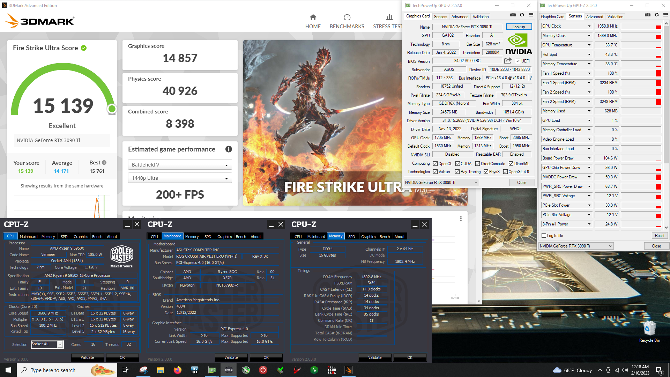Open GPU selector dropdown in GPU-Z Sensors window
This screenshot has height=377, width=670.
coord(576,246)
